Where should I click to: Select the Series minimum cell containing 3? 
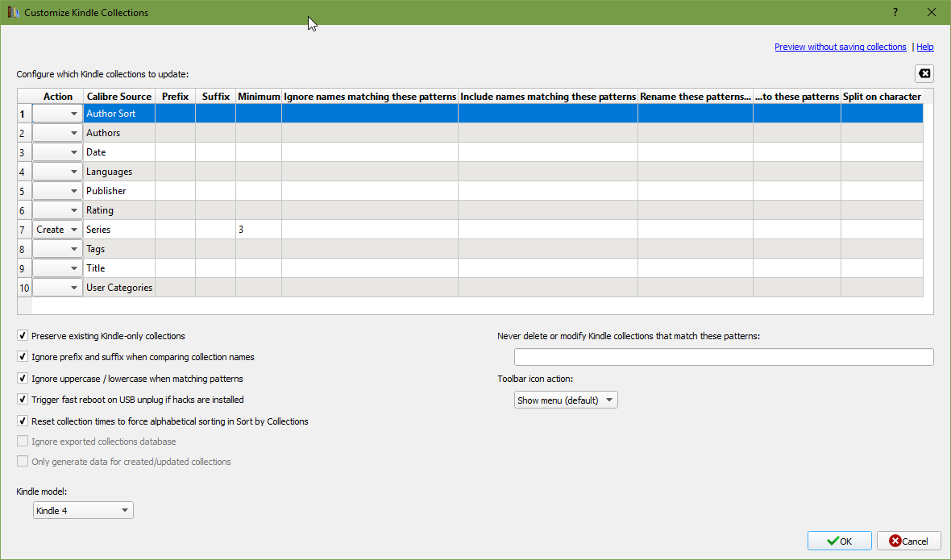(x=259, y=230)
